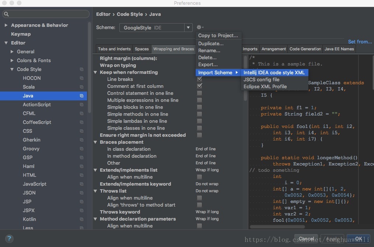Image resolution: width=374 pixels, height=247 pixels.
Task: Click the copy icon beside JSPX row
Action: [x=81, y=210]
